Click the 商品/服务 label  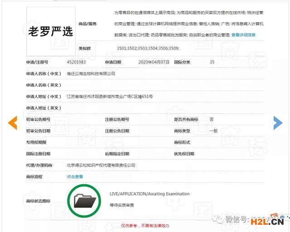[87, 24]
